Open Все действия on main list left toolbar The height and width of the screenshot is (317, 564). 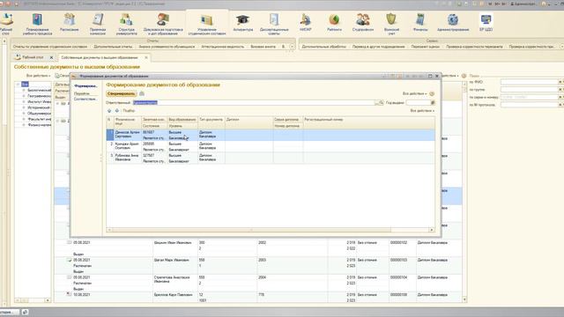39,76
